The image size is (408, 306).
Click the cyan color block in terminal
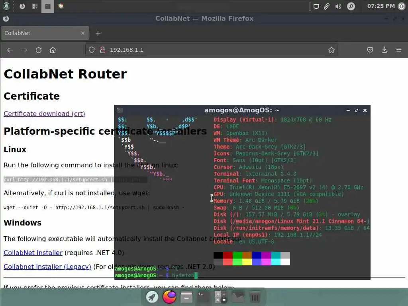click(x=276, y=255)
